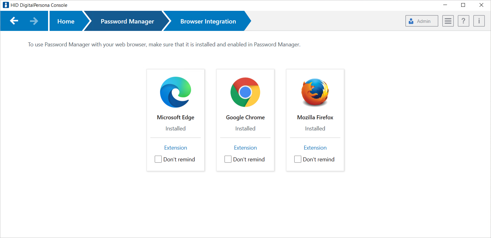Click 'Installed' status under Mozilla Firefox

coord(315,129)
